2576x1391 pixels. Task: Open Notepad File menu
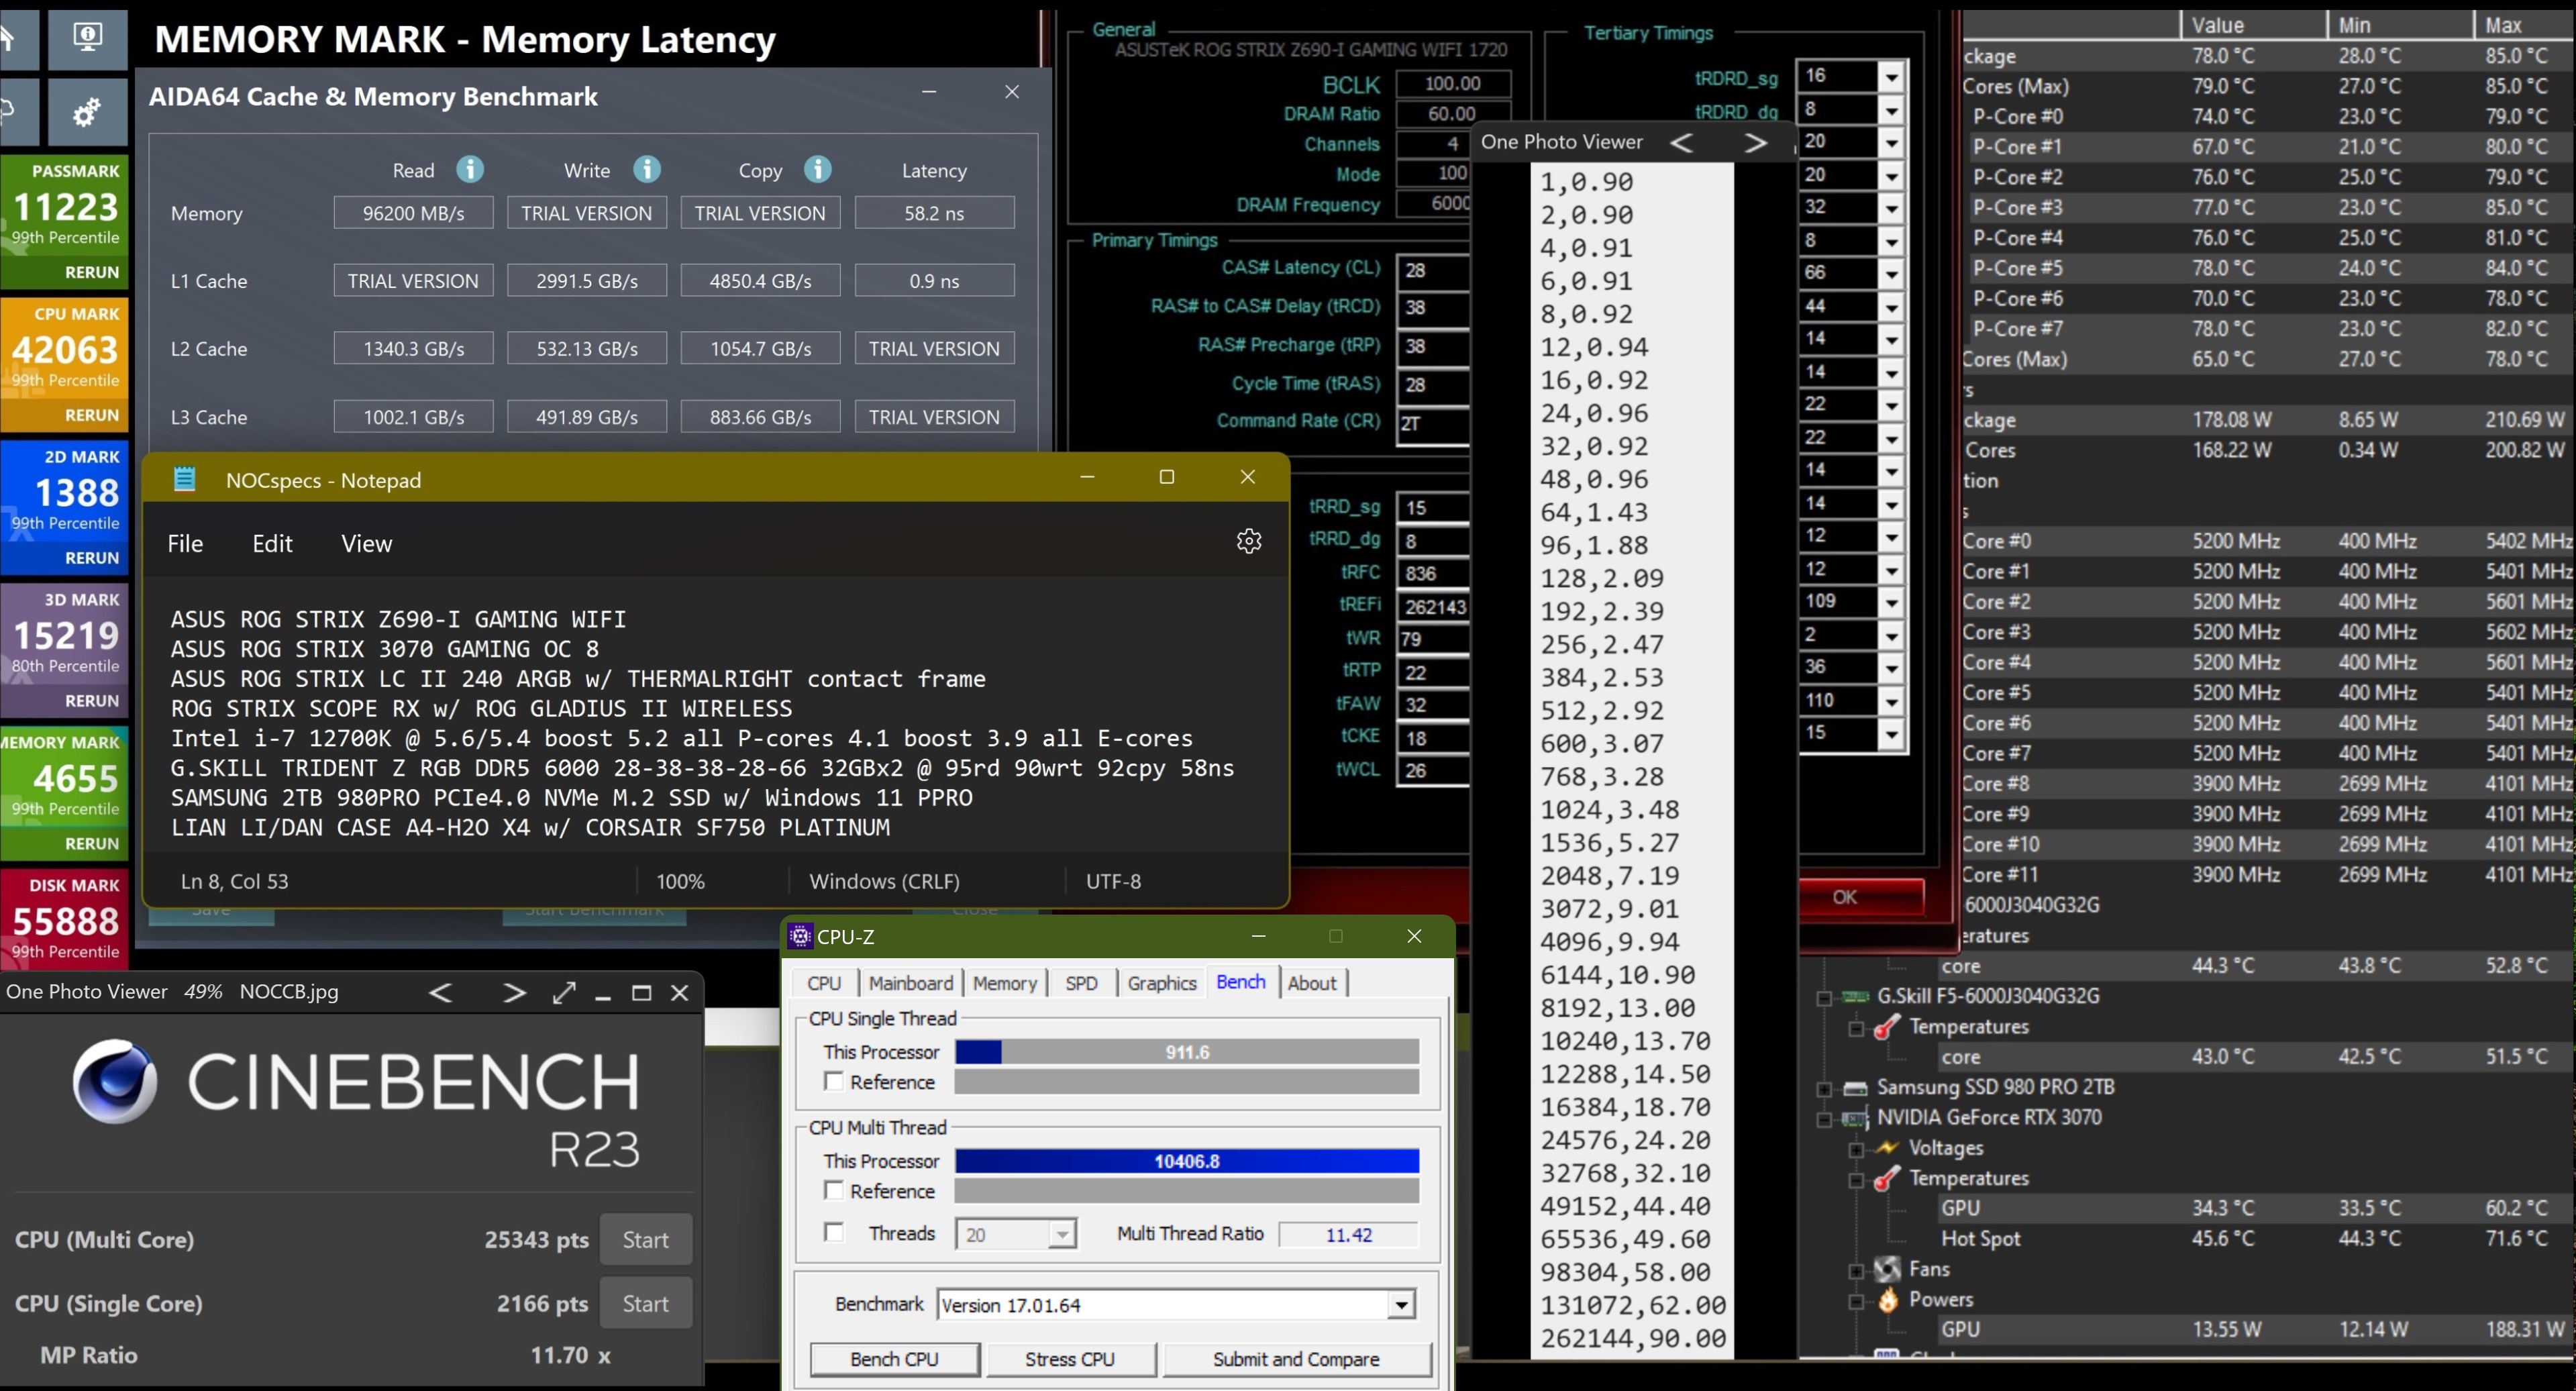(x=185, y=543)
